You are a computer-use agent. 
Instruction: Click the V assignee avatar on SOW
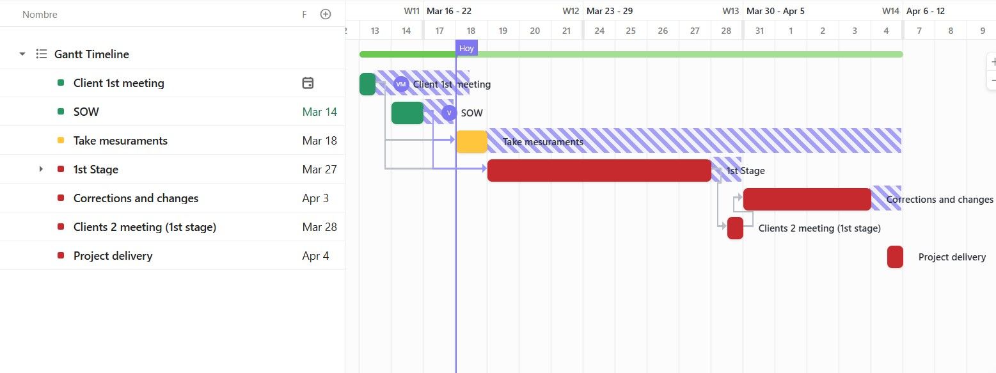tap(449, 113)
